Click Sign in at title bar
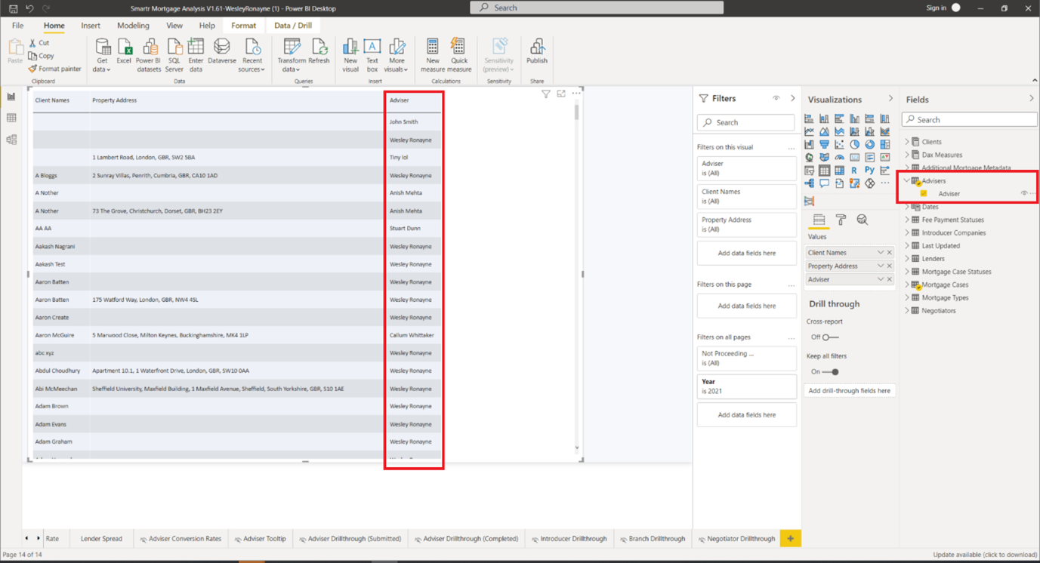This screenshot has height=563, width=1040. click(936, 8)
